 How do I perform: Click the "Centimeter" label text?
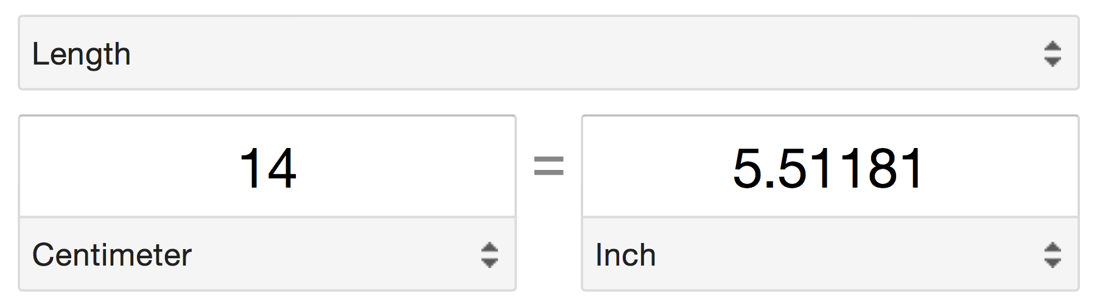pyautogui.click(x=111, y=255)
